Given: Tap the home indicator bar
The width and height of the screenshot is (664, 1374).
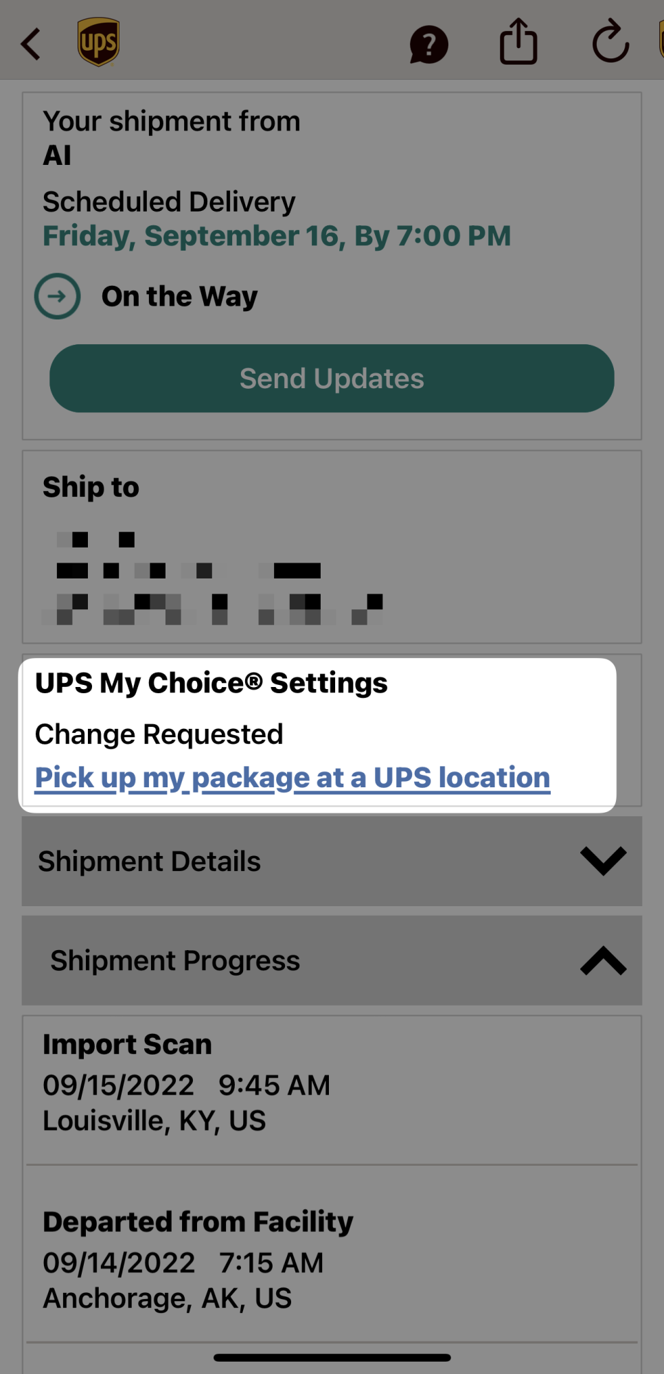Looking at the screenshot, I should coord(332,1358).
